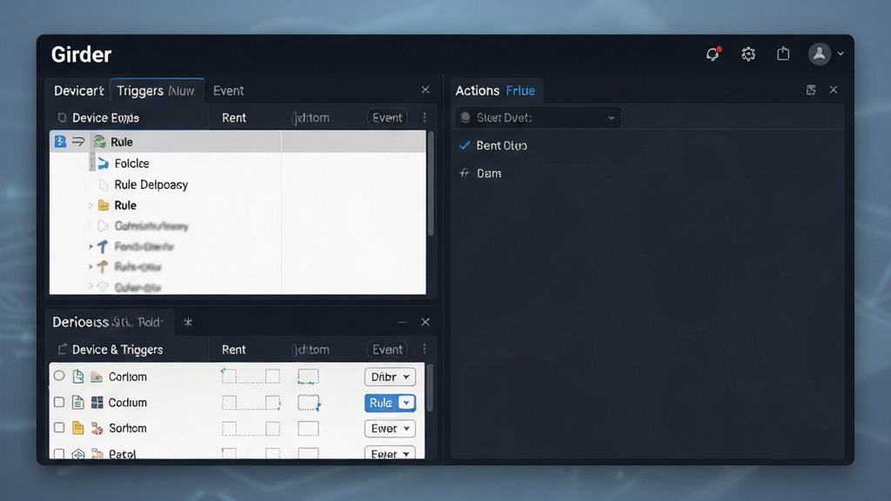The height and width of the screenshot is (501, 891).
Task: Select the Corlom row radio button
Action: pyautogui.click(x=59, y=376)
